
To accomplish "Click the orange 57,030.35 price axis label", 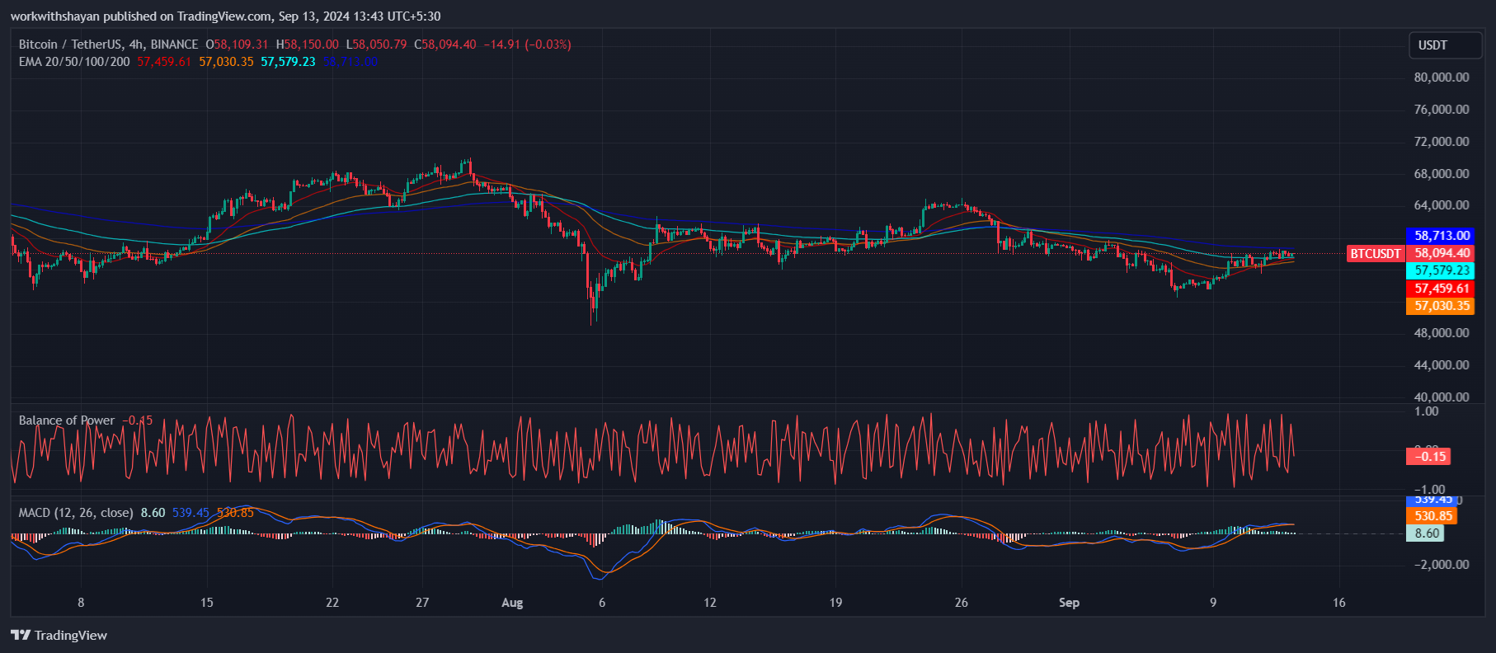I will [1442, 306].
